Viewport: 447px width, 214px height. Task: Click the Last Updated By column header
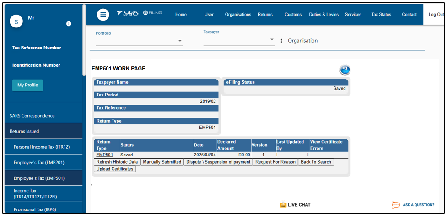(292, 145)
